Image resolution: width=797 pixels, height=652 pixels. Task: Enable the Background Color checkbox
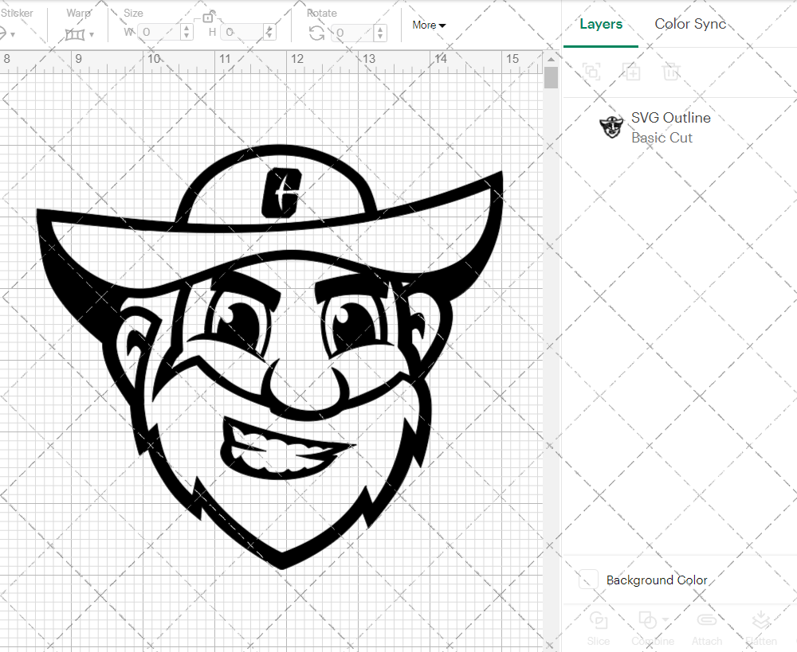click(x=587, y=580)
